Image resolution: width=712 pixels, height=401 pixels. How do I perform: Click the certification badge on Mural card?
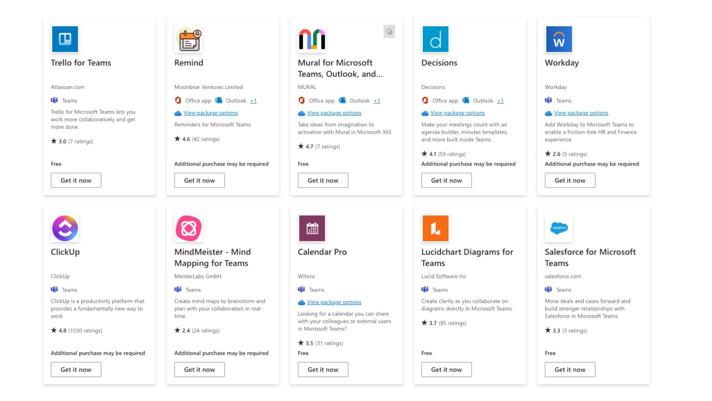389,32
